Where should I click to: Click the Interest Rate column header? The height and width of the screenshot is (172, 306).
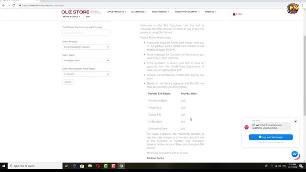[189, 94]
